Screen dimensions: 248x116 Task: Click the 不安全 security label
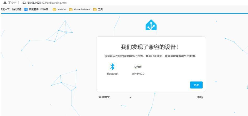click(12, 3)
